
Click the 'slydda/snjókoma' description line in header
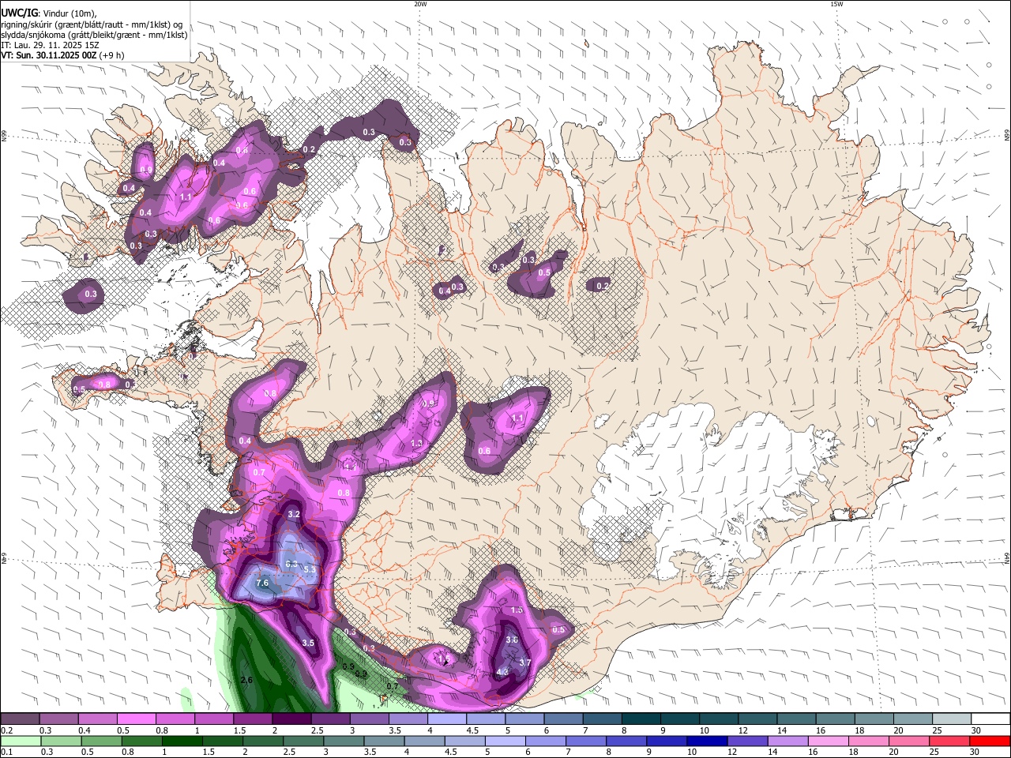tap(94, 35)
